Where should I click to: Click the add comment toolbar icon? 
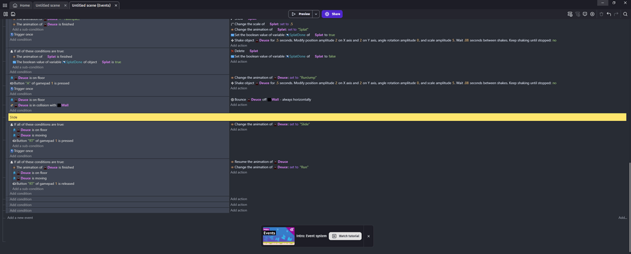point(585,14)
